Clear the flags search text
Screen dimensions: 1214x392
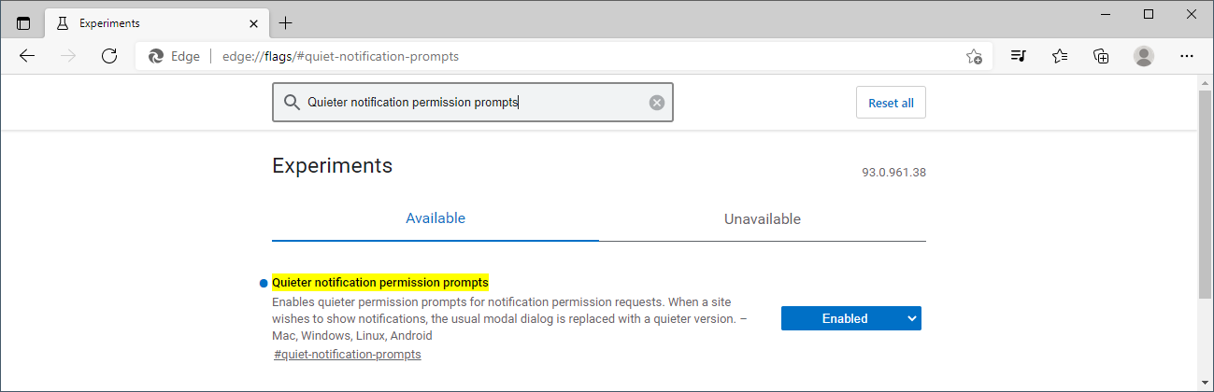pyautogui.click(x=657, y=103)
